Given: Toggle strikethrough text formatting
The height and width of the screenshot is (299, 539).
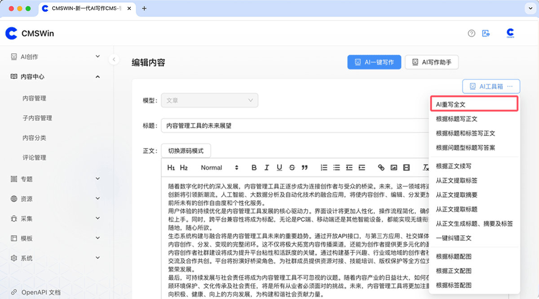Looking at the screenshot, I should (292, 168).
